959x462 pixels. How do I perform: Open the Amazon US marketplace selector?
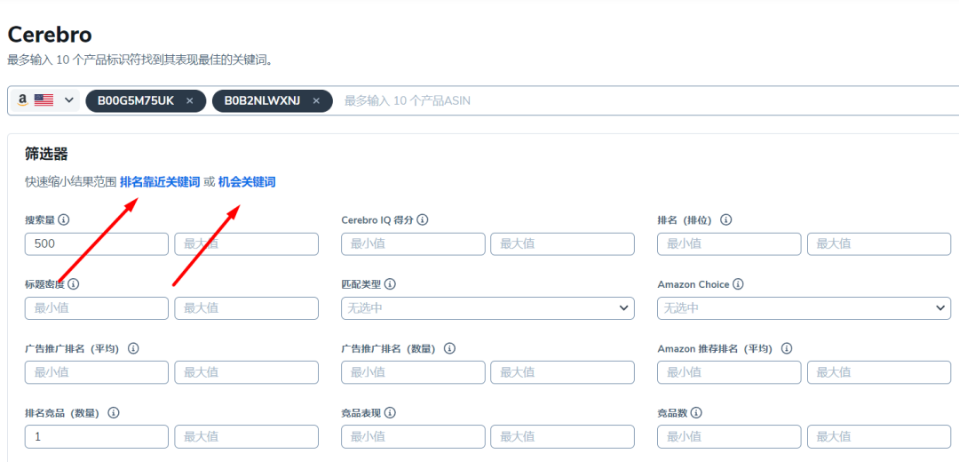pos(45,101)
